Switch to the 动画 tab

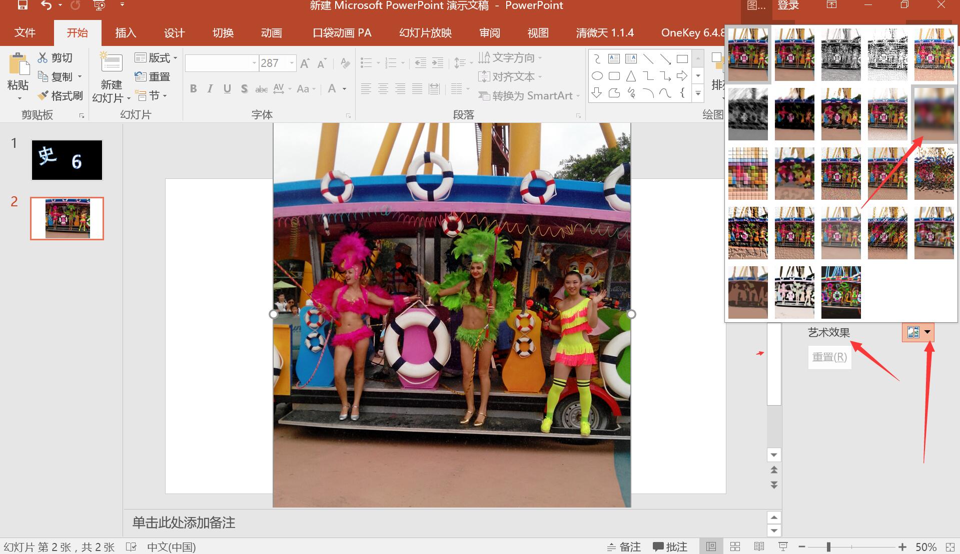pyautogui.click(x=271, y=33)
